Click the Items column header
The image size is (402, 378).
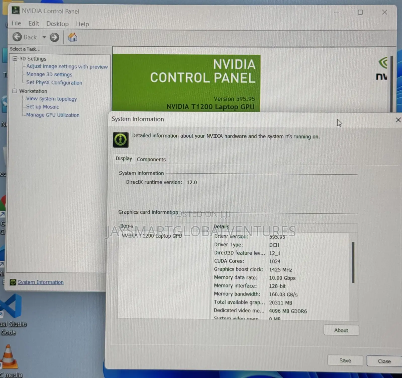pyautogui.click(x=126, y=226)
